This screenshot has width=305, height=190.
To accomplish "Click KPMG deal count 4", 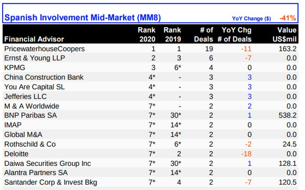I will 211,68.
